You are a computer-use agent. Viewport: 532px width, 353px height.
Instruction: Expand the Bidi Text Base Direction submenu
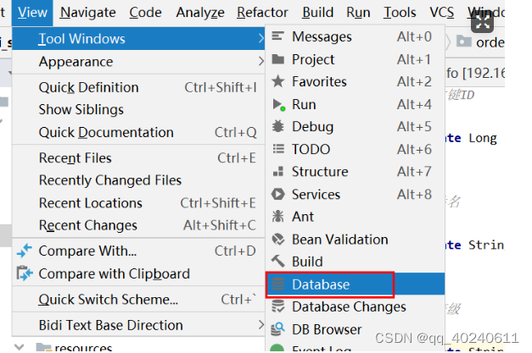(x=260, y=325)
